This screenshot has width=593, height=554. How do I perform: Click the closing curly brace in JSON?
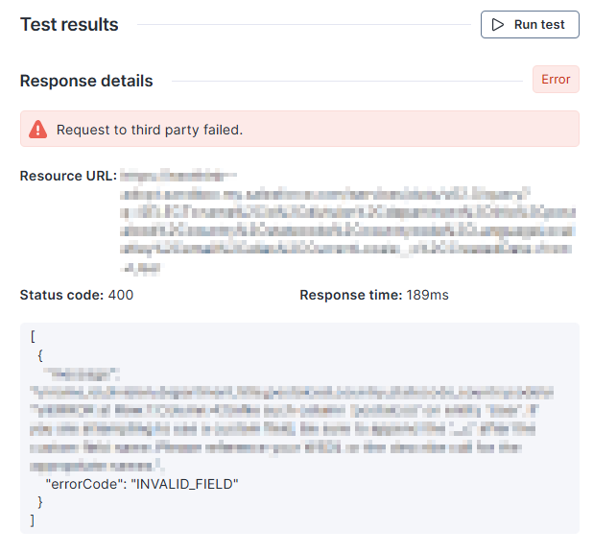coord(40,501)
